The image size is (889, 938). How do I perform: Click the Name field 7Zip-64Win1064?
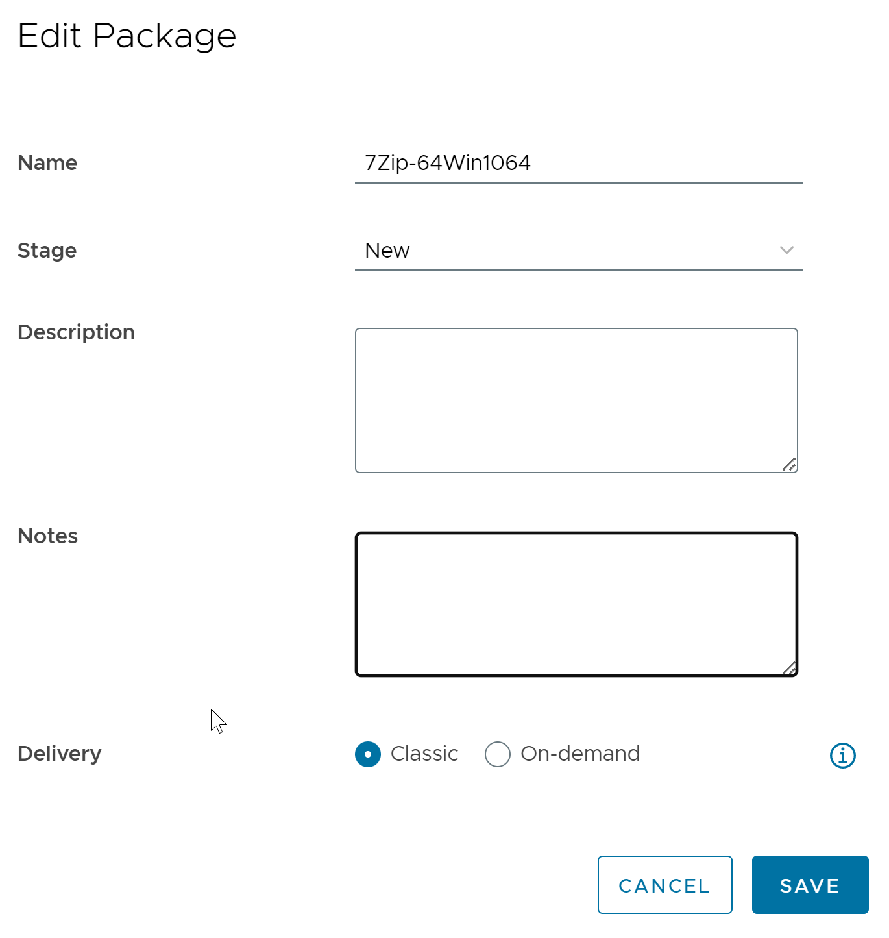pos(579,163)
